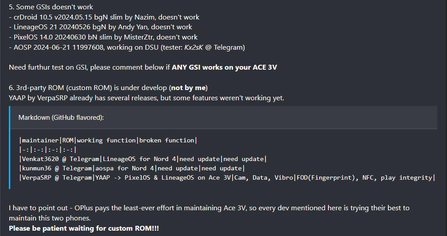Viewport: 447px width, 236px height.
Task: Click the table header row starting with maintainer
Action: (108, 140)
